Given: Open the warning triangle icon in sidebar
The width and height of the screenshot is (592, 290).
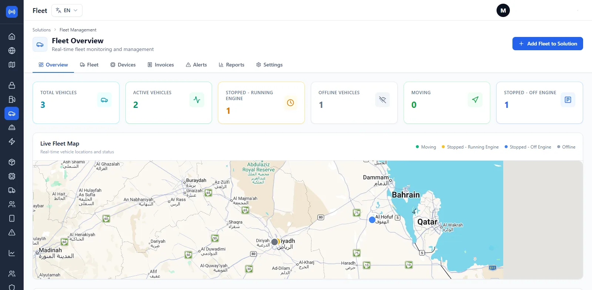Looking at the screenshot, I should (x=12, y=232).
